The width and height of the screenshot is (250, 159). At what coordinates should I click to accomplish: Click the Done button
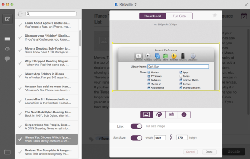click(x=209, y=152)
